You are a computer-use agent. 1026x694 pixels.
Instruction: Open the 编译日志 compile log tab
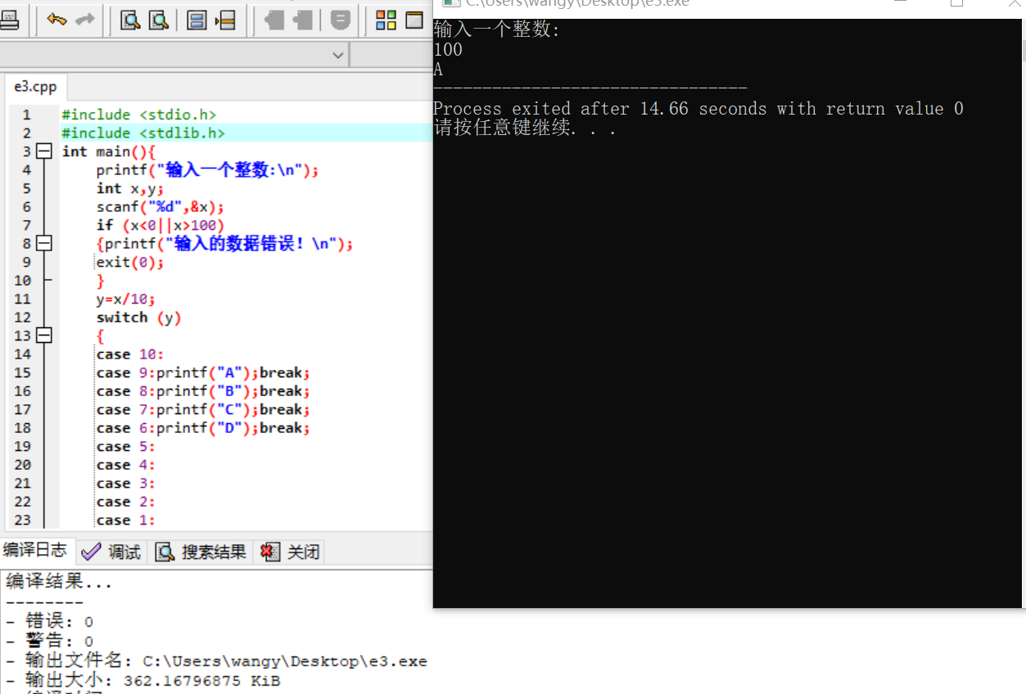click(x=35, y=550)
